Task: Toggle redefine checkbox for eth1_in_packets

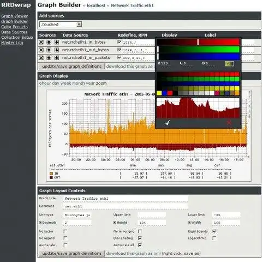Action: click(119, 57)
